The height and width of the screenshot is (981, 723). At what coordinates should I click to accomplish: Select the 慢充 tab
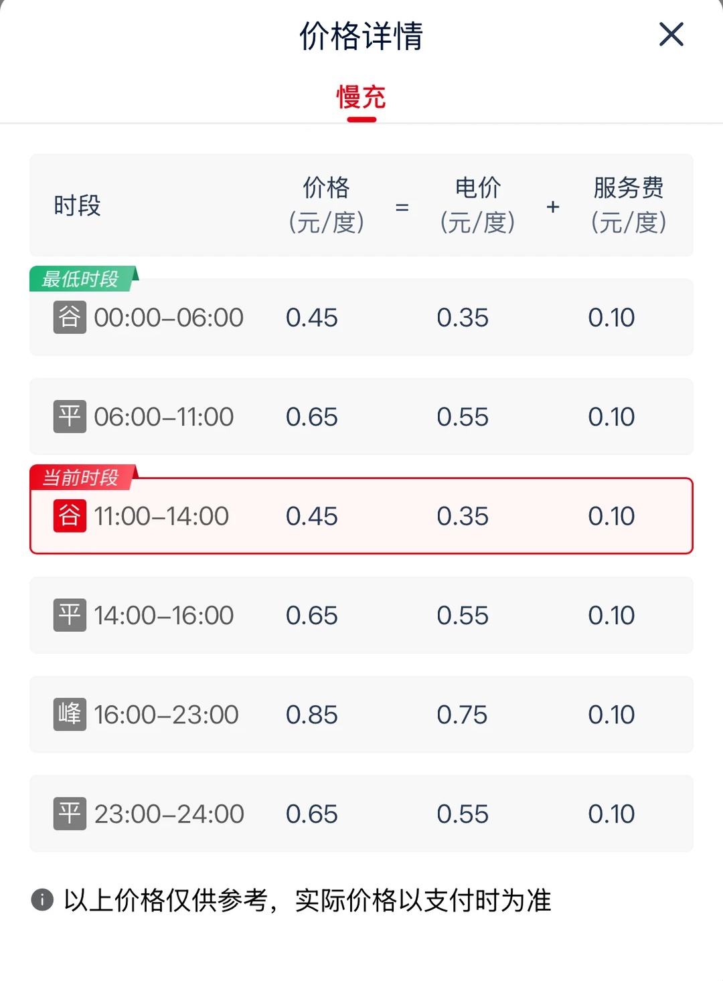click(361, 97)
